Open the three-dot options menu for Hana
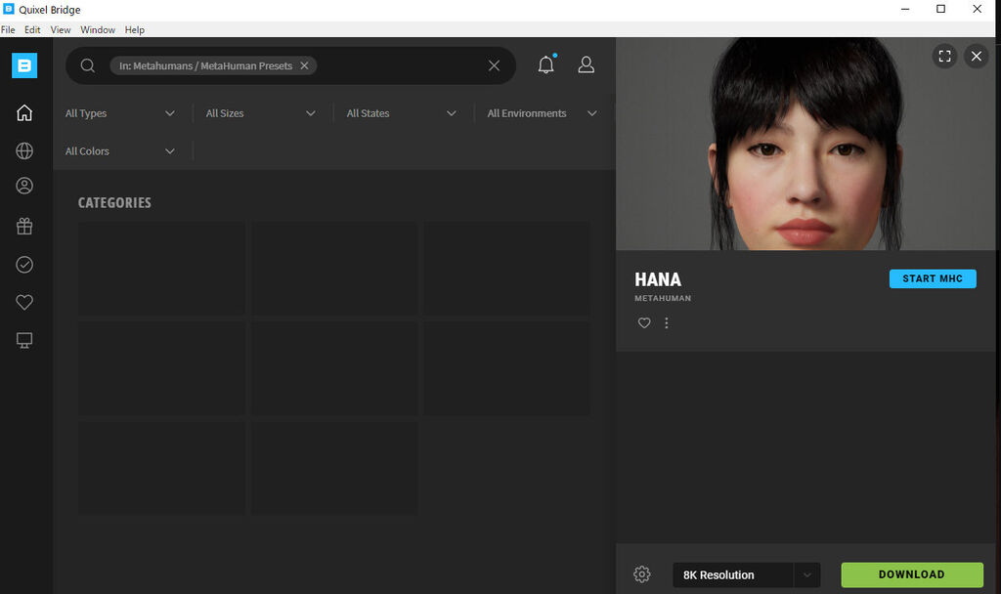Screen dimensions: 1001x594 667,322
